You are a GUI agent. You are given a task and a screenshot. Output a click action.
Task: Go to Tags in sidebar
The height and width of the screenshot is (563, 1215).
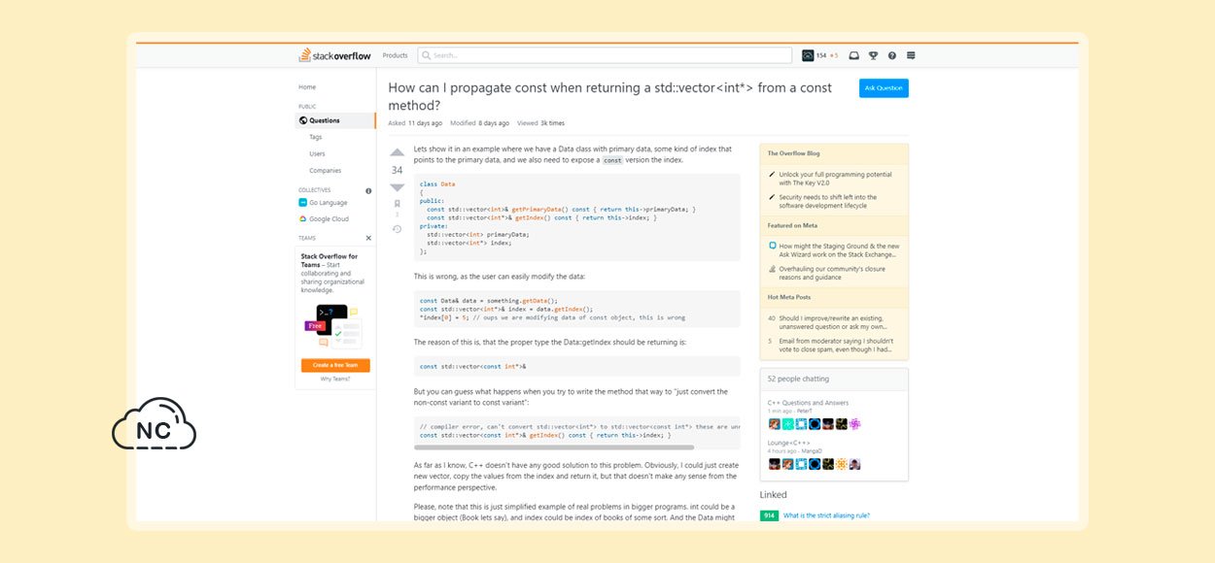point(316,137)
